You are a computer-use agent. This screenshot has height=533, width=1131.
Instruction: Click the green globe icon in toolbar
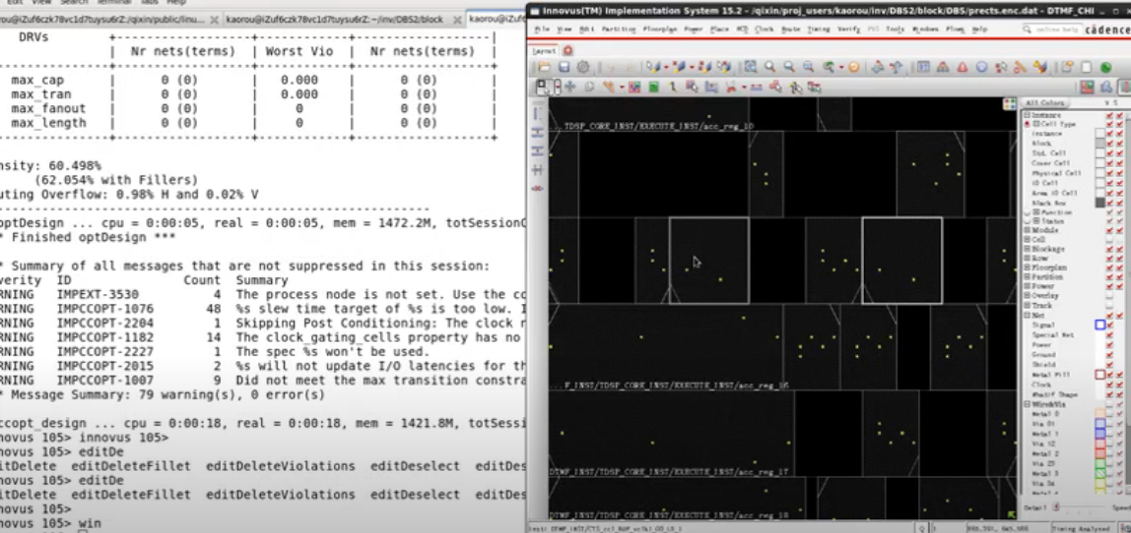click(x=1105, y=67)
